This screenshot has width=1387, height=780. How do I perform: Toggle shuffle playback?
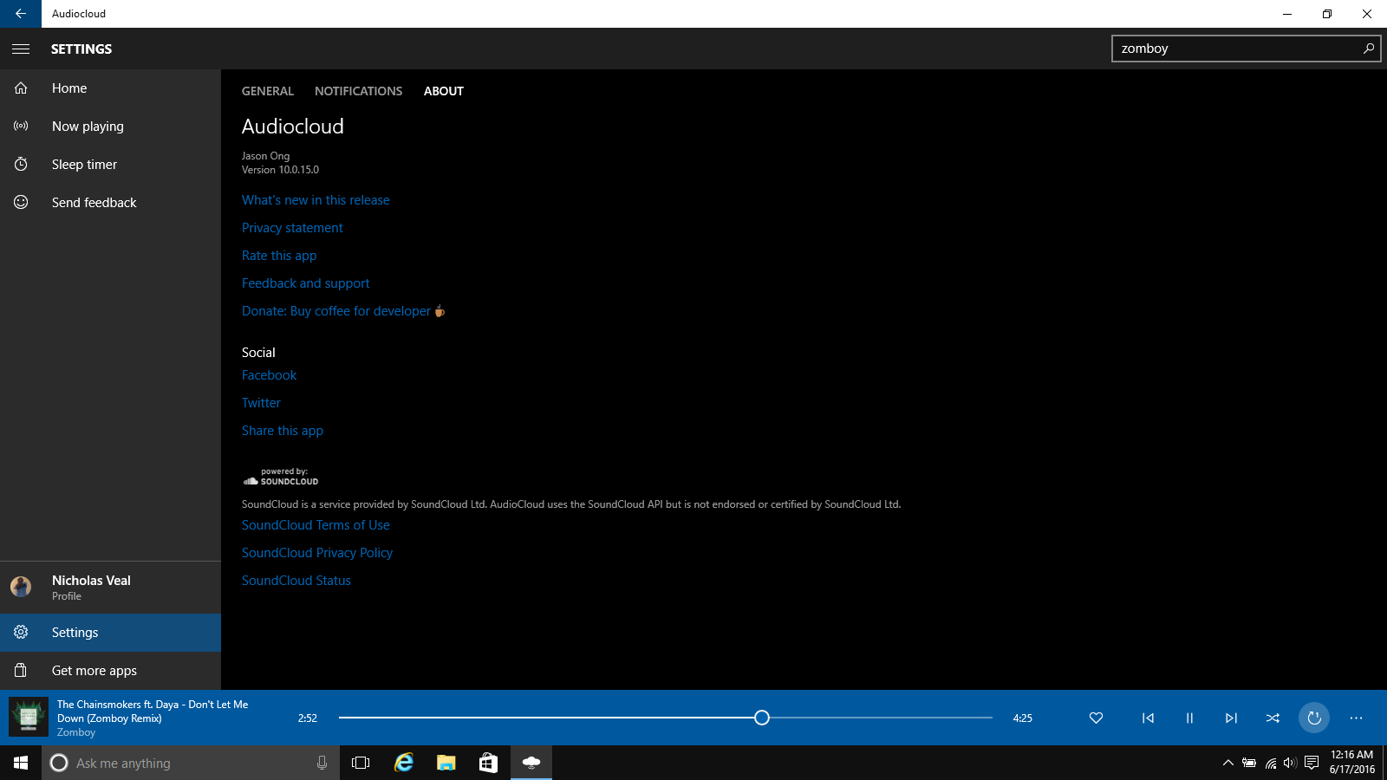(1273, 718)
